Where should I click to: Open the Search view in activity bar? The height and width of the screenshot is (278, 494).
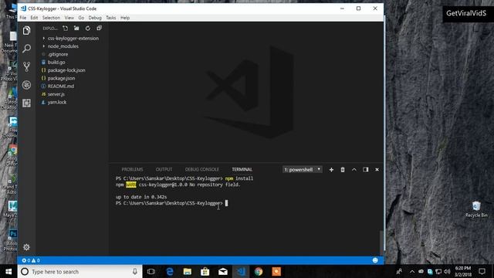[26, 48]
